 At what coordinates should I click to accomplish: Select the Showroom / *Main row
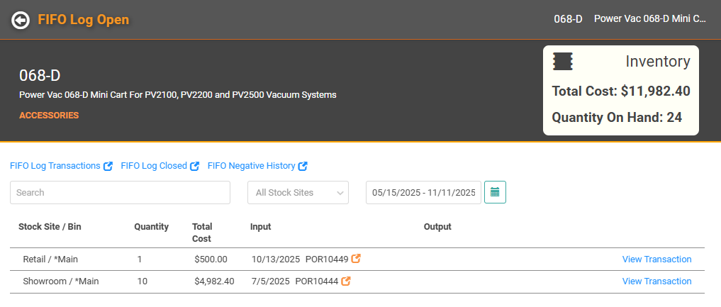(x=60, y=281)
